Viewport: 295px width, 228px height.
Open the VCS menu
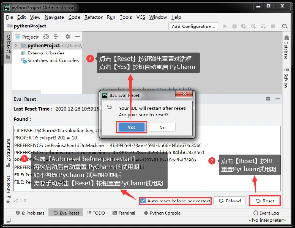140,17
